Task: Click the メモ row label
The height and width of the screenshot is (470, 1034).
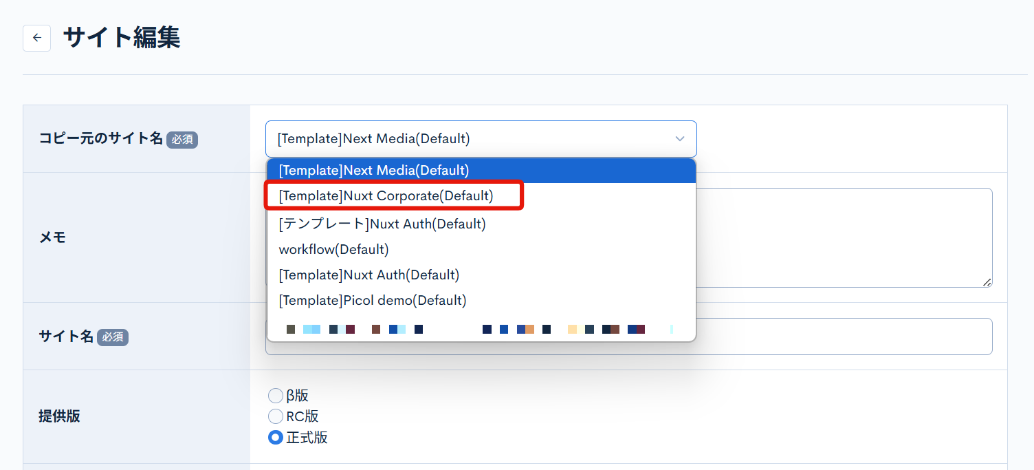Action: pyautogui.click(x=52, y=237)
